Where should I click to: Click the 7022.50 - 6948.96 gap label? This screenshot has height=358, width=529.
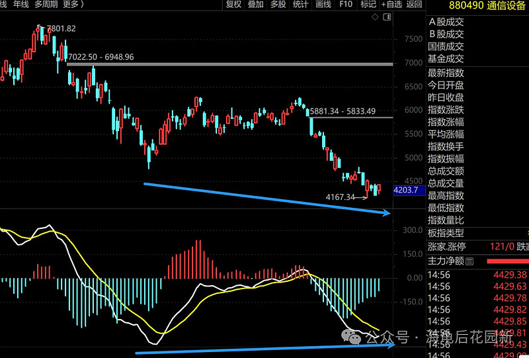point(101,57)
